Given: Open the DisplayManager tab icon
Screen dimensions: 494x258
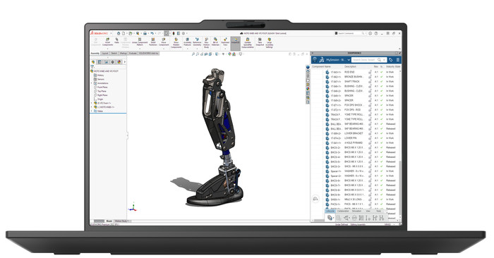Looking at the screenshot, I should 119,62.
